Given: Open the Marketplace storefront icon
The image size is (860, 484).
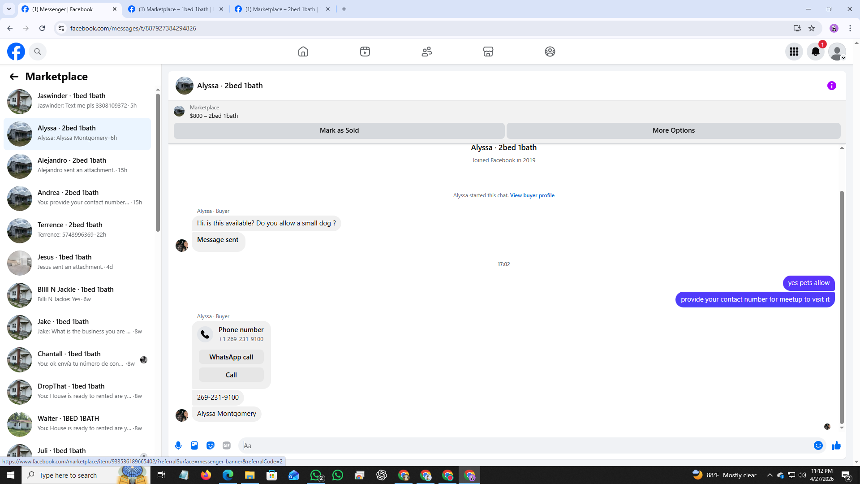Looking at the screenshot, I should pos(488,52).
